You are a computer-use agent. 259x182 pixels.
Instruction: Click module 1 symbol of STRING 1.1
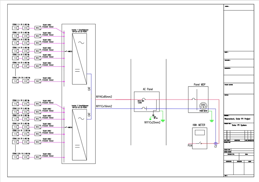15,28
